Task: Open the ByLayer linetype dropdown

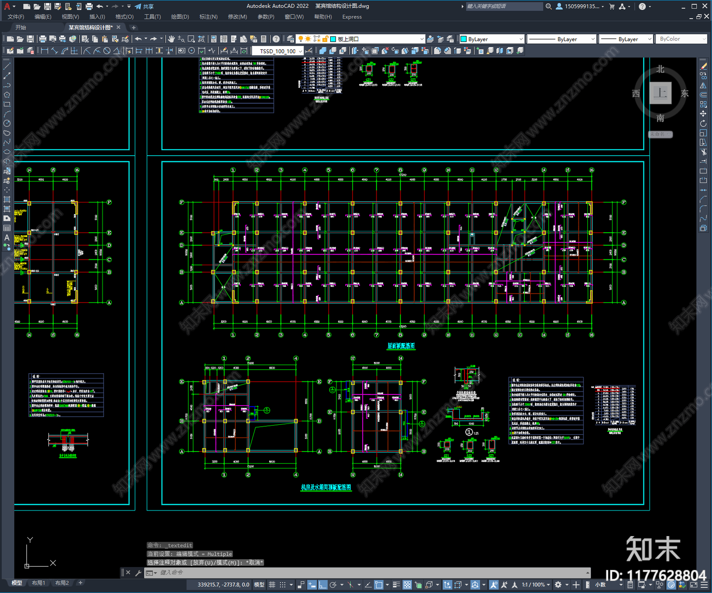Action: point(562,39)
